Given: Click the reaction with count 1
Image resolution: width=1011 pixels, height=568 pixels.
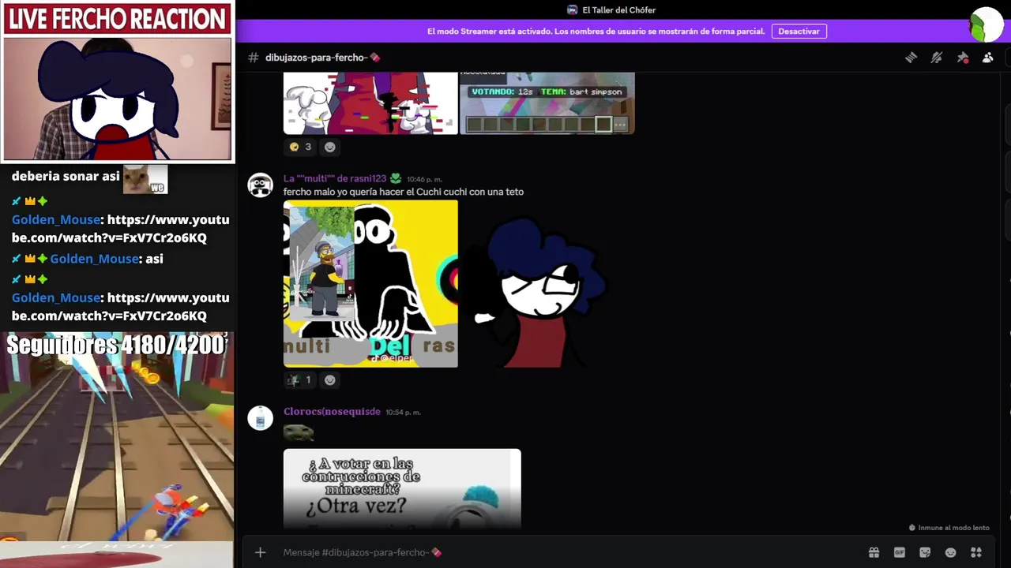Looking at the screenshot, I should click(x=300, y=380).
